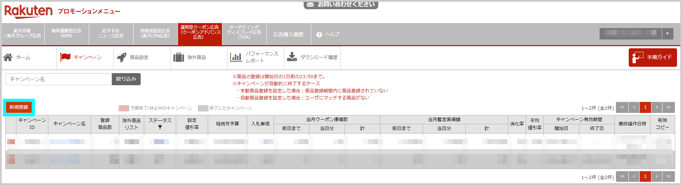Screen dimensions: 682x185
Task: Switch to 効果保証型広告 (楽天CPA広告) tab
Action: point(155,34)
